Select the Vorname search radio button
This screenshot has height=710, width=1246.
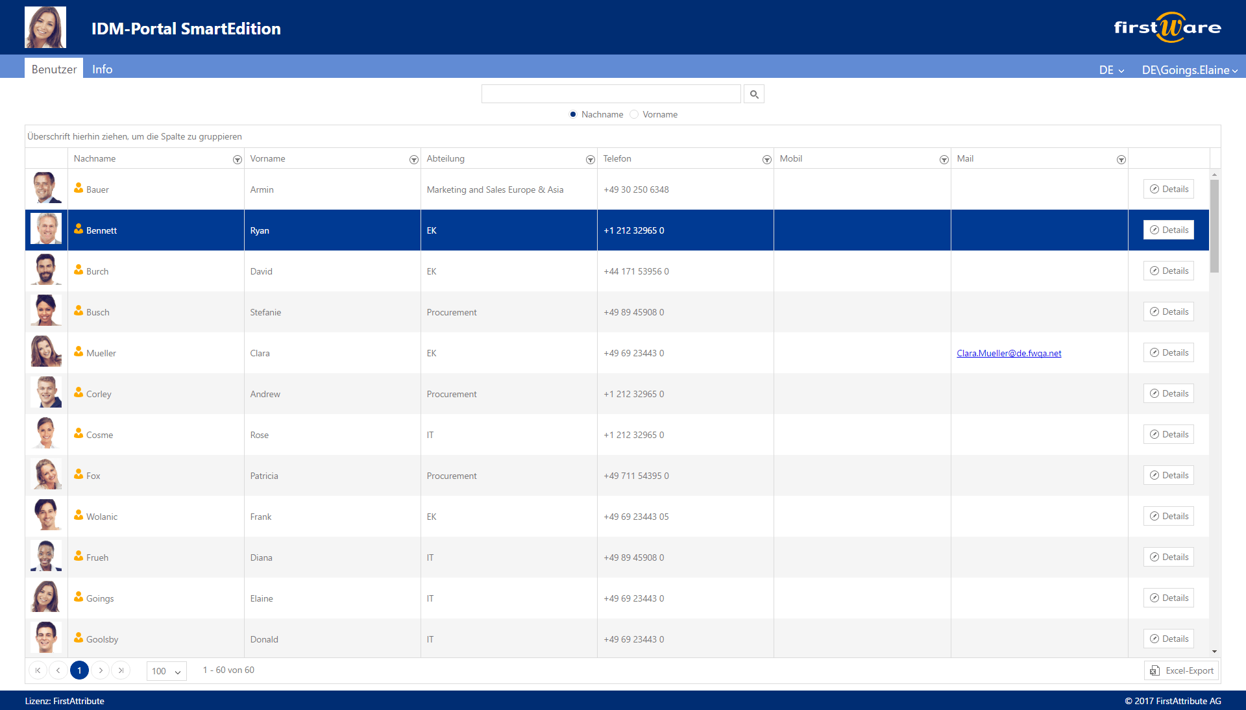coord(634,114)
